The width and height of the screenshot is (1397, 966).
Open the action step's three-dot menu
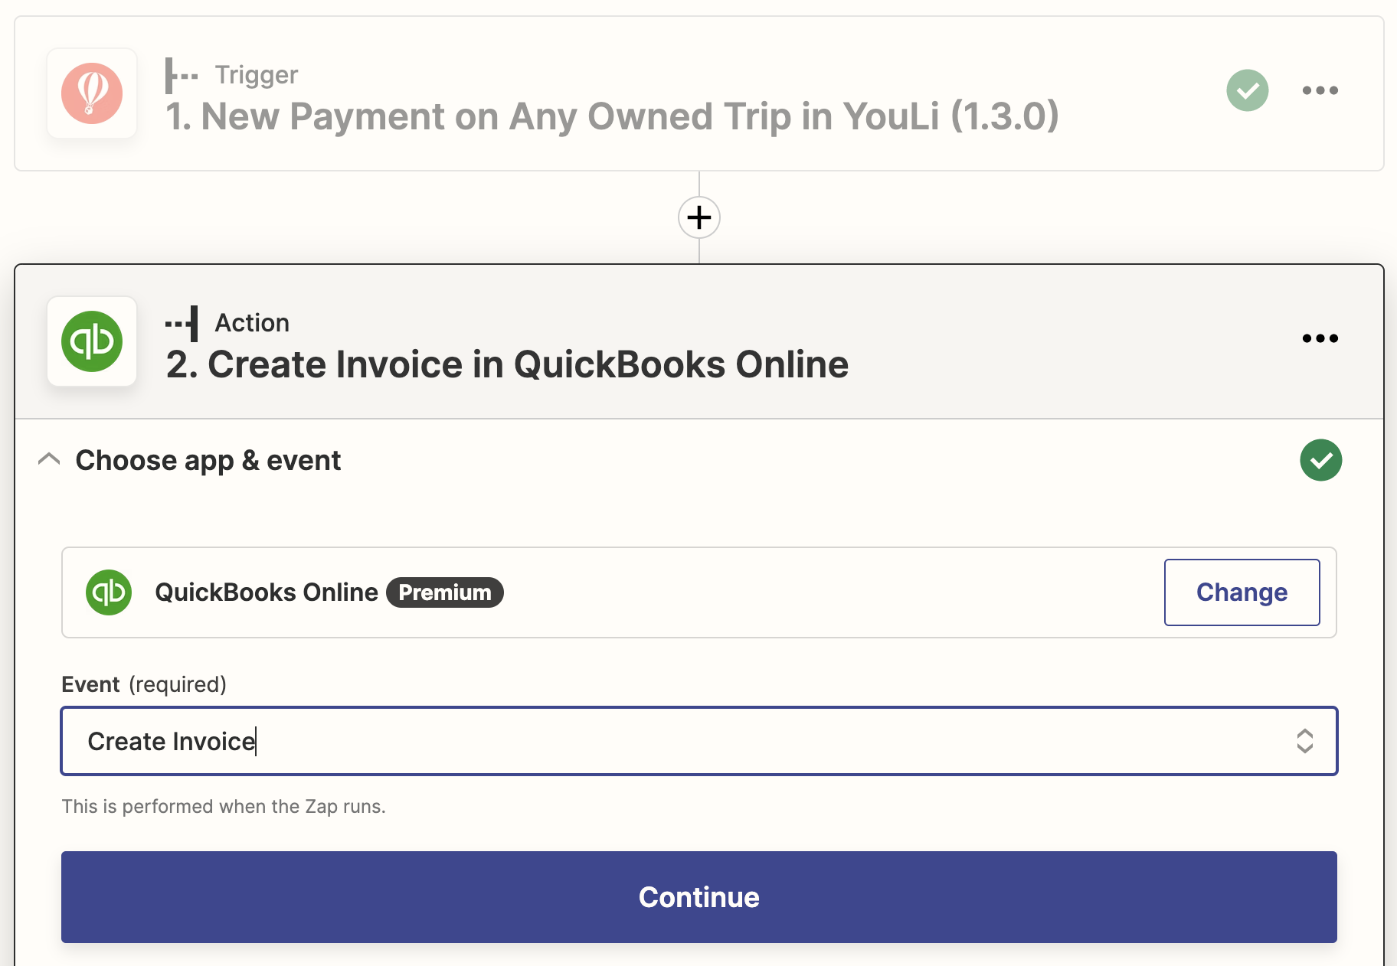click(x=1320, y=338)
